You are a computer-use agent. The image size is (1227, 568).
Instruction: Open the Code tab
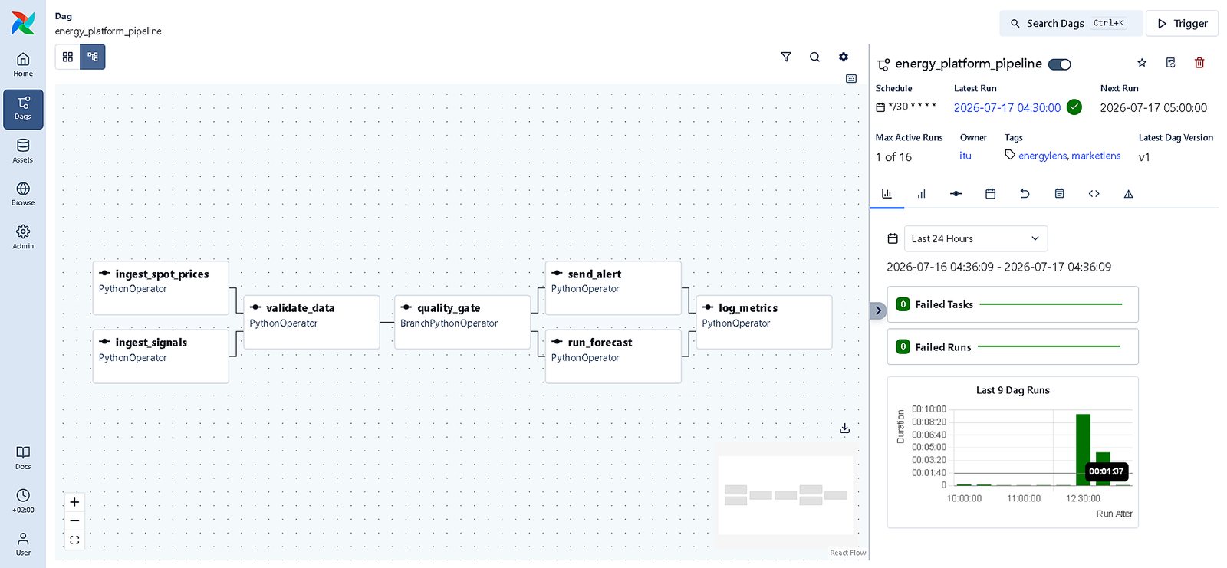1094,194
